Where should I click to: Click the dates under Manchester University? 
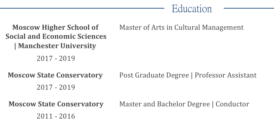click(x=56, y=58)
